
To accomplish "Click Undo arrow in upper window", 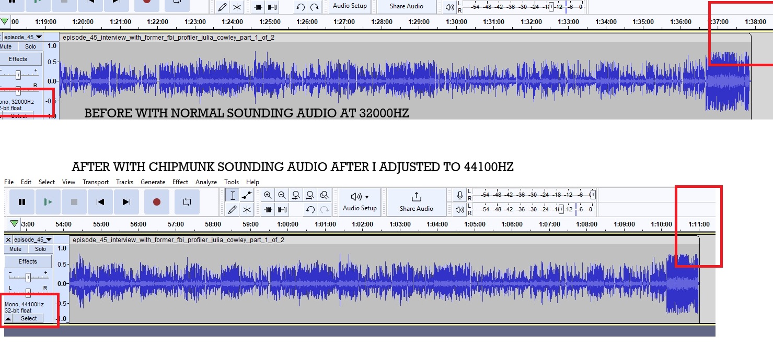I will click(x=300, y=7).
